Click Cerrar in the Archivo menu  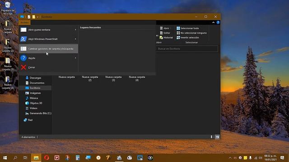pyautogui.click(x=48, y=67)
